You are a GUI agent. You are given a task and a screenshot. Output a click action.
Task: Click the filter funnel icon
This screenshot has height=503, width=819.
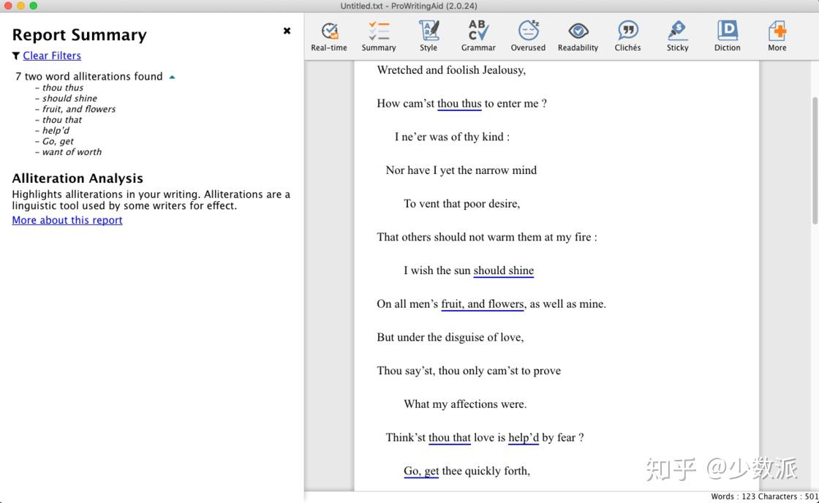point(16,56)
